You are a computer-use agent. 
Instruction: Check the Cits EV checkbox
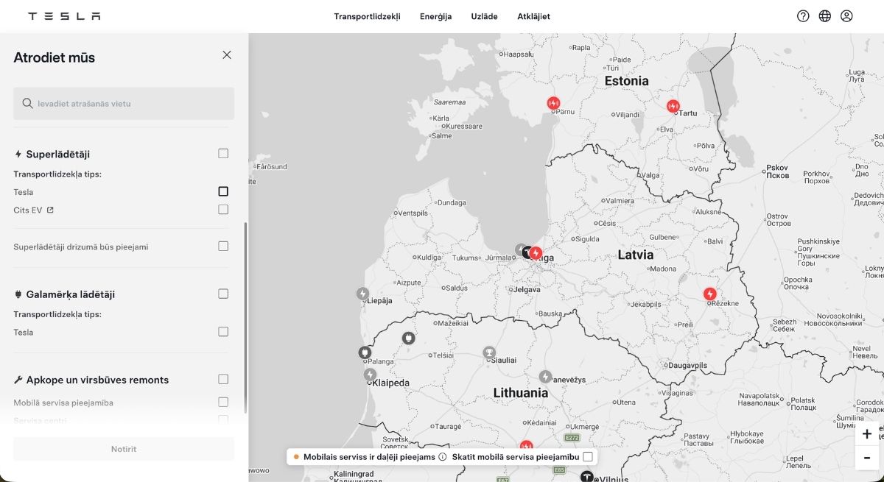click(223, 210)
